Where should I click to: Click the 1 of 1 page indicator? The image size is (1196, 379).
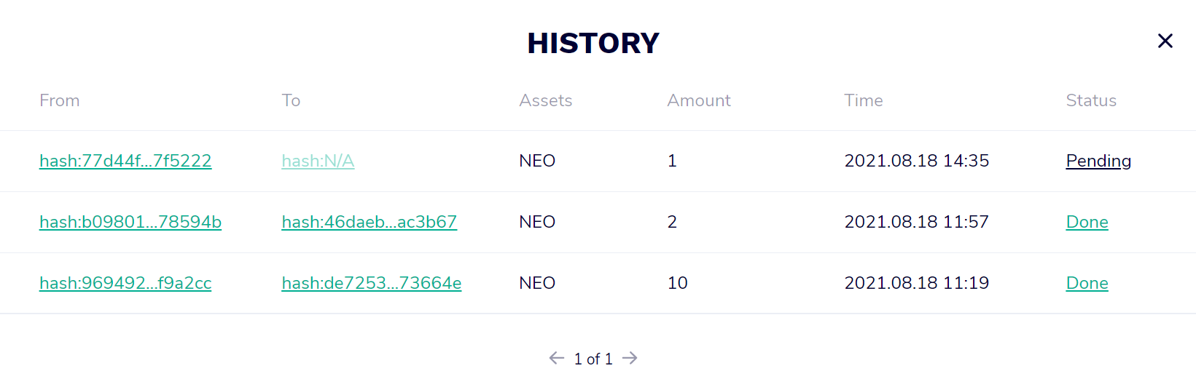click(593, 359)
